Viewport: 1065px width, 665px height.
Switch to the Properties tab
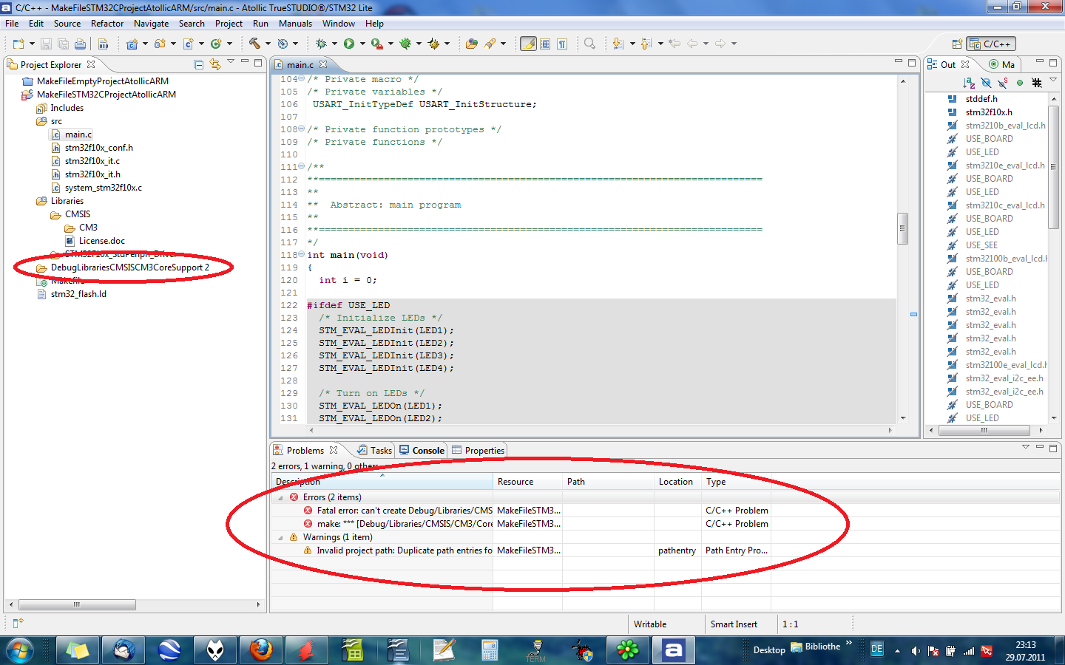(x=478, y=450)
